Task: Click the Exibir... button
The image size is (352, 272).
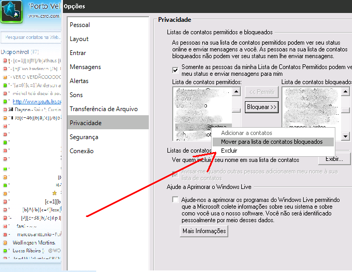Action: [x=334, y=159]
